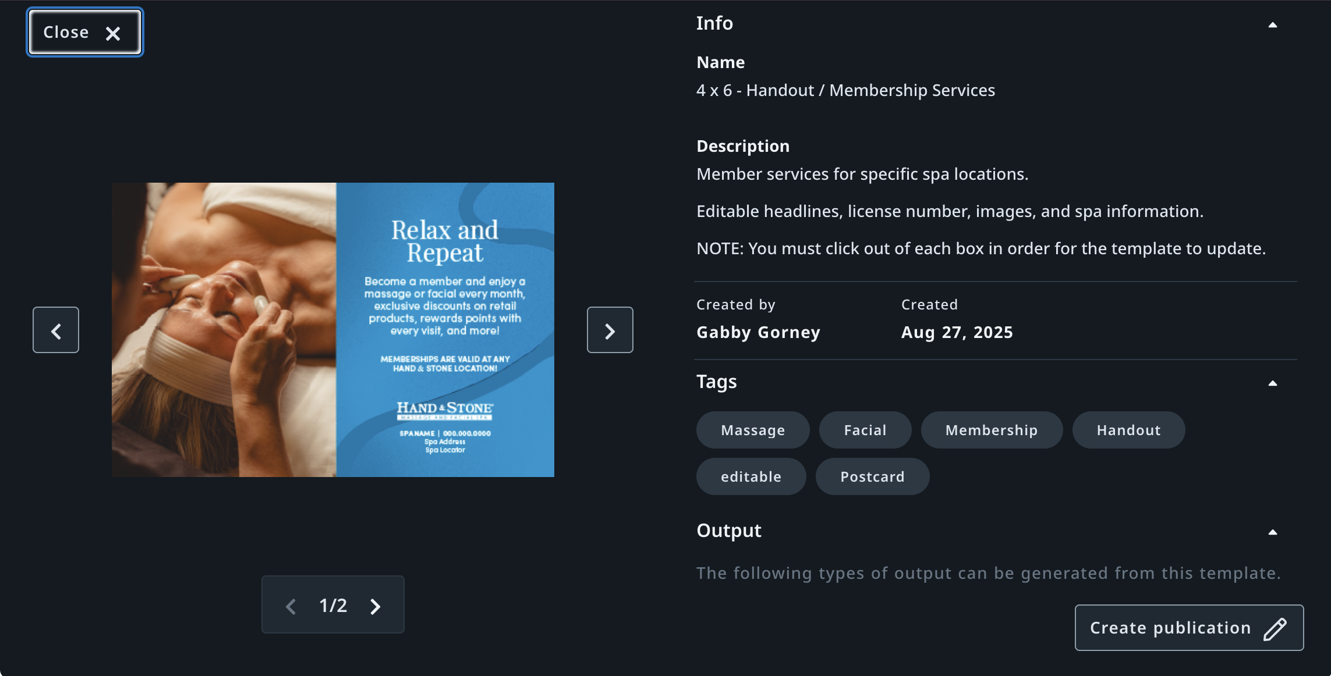Select the Membership tag
The width and height of the screenshot is (1331, 676).
point(992,430)
